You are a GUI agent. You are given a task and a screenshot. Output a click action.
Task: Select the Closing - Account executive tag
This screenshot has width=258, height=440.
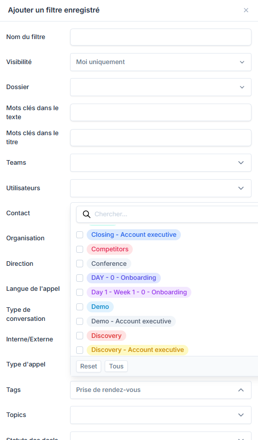click(134, 235)
